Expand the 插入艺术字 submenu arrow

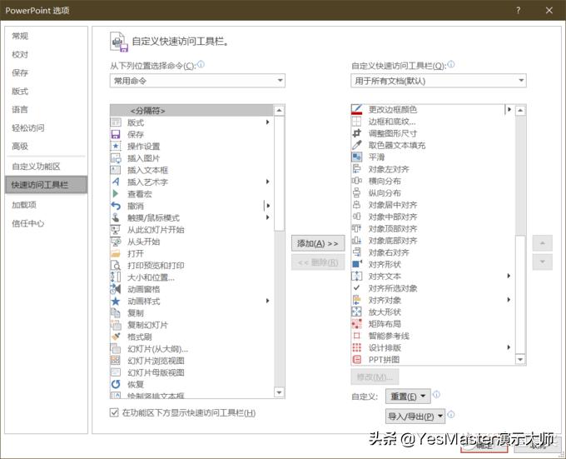click(267, 182)
